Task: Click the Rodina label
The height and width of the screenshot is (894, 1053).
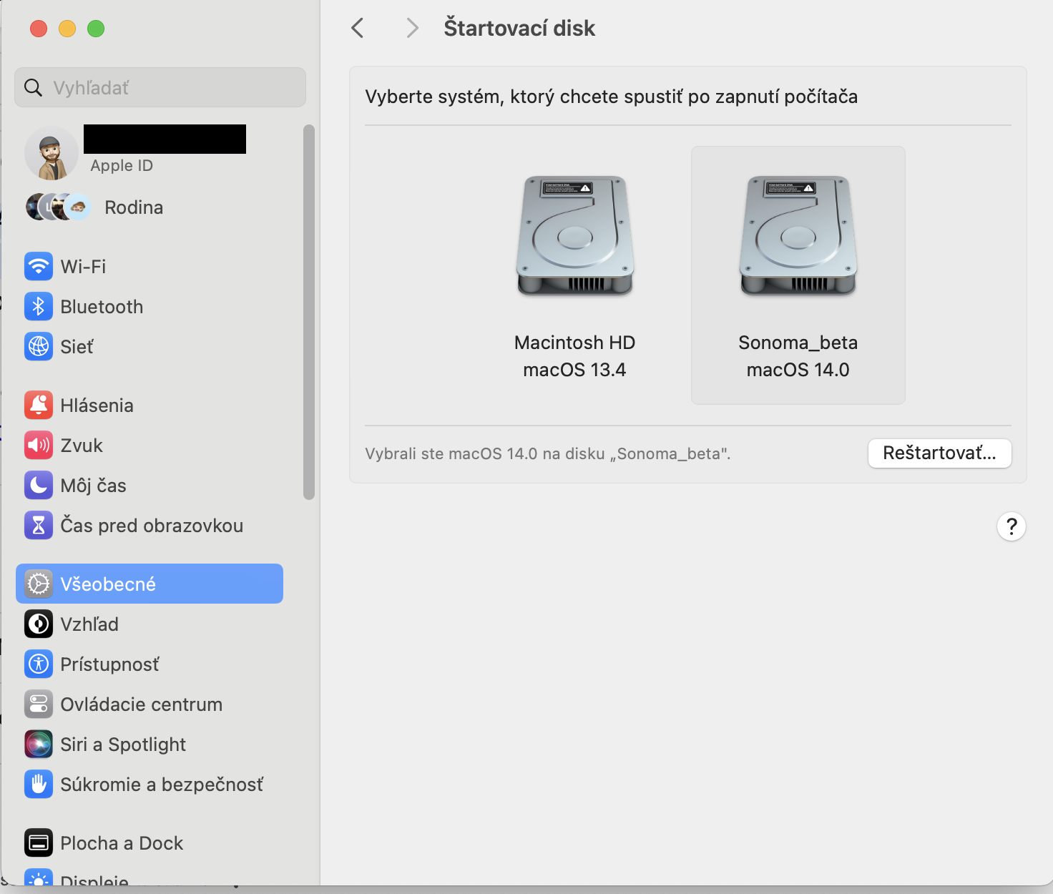Action: coord(134,207)
